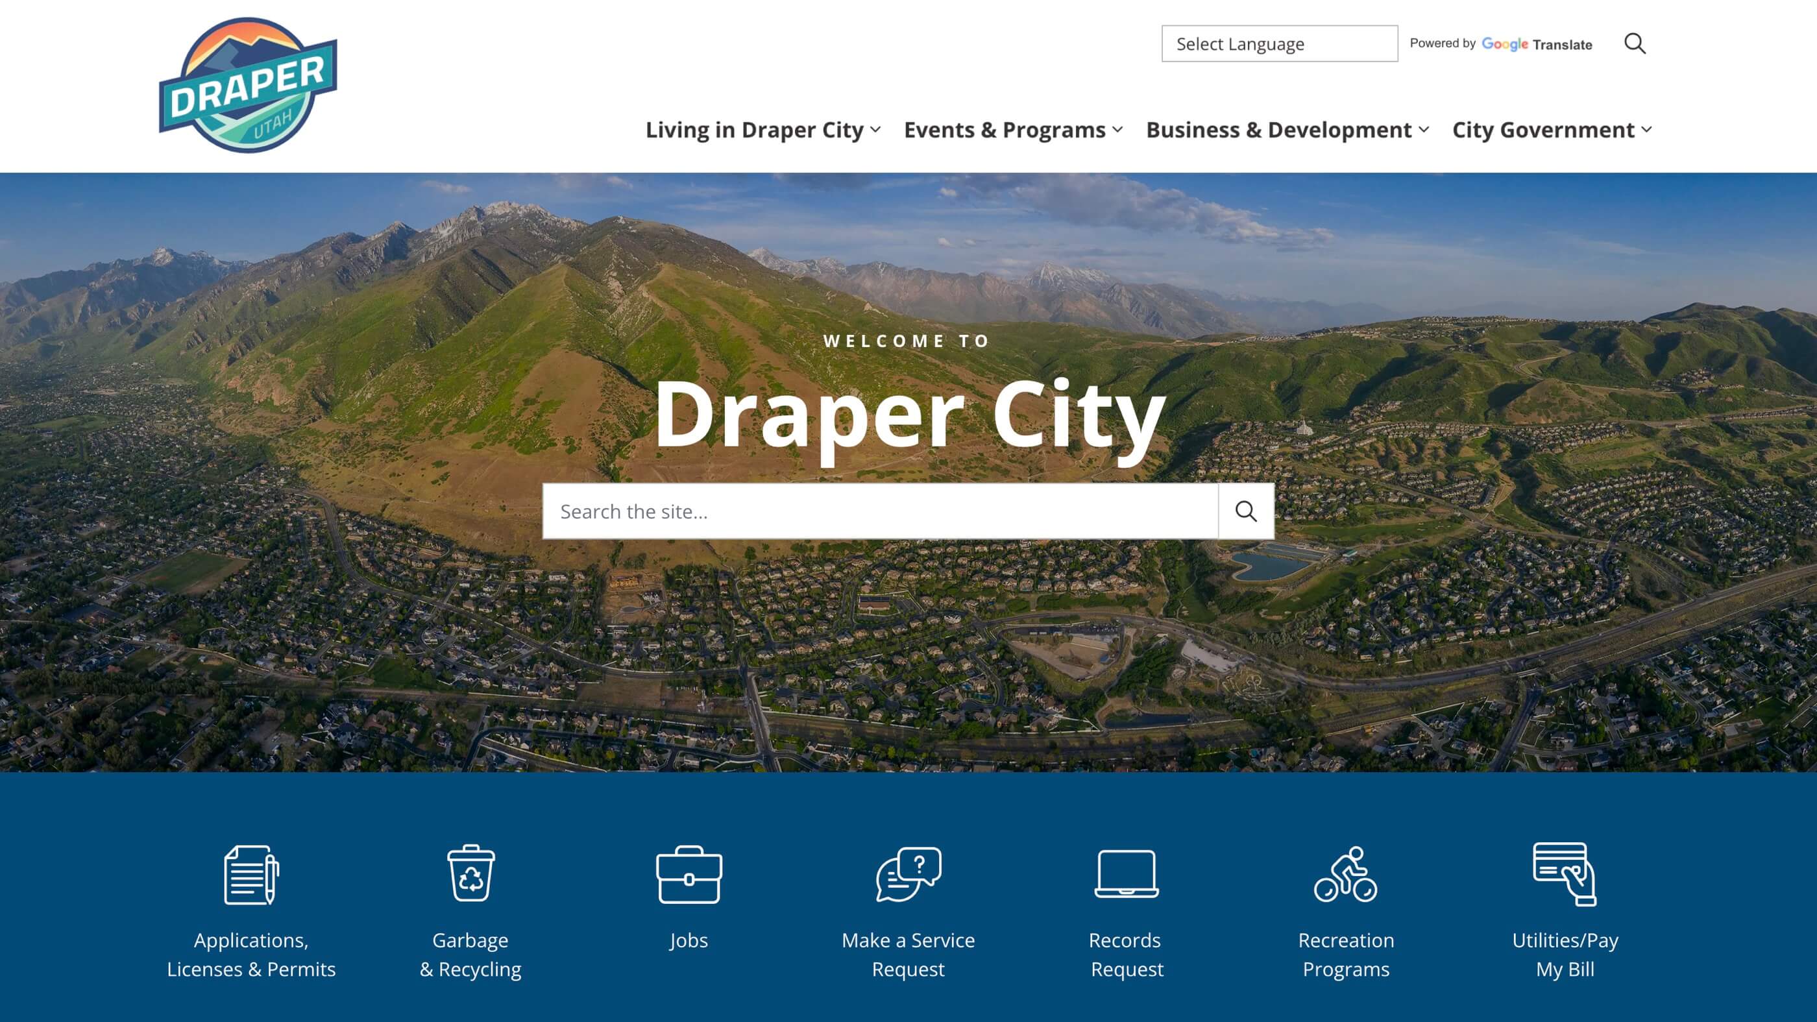Viewport: 1817px width, 1022px height.
Task: Expand the Events & Programs chevron
Action: (1117, 130)
